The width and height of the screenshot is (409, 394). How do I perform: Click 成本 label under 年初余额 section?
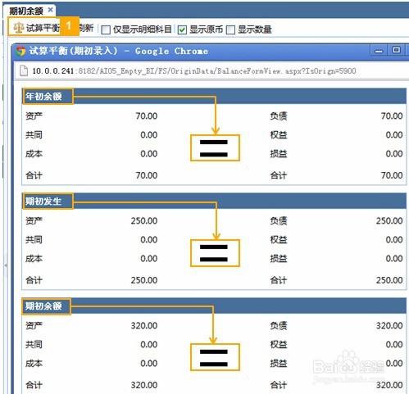tap(34, 154)
